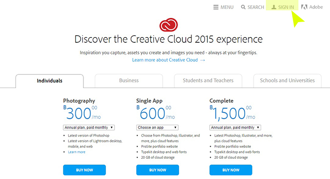Click the Complete plan heading
Screen dimensions: 330x179
(222, 101)
